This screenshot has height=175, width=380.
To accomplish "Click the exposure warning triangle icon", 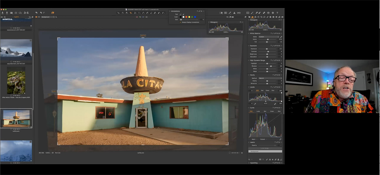I will 235,13.
